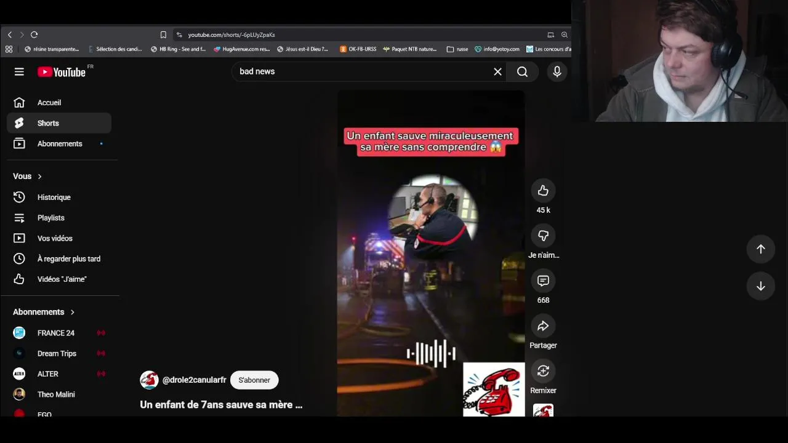Select Shorts in the sidebar
788x443 pixels.
(59, 123)
